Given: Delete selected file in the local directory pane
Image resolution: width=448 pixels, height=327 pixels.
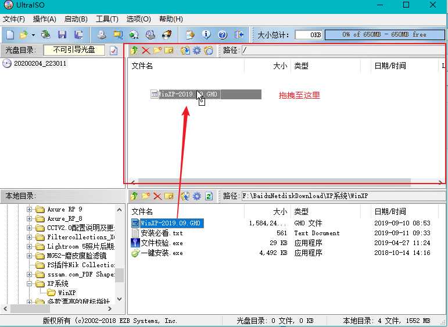Looking at the screenshot, I should (x=157, y=196).
